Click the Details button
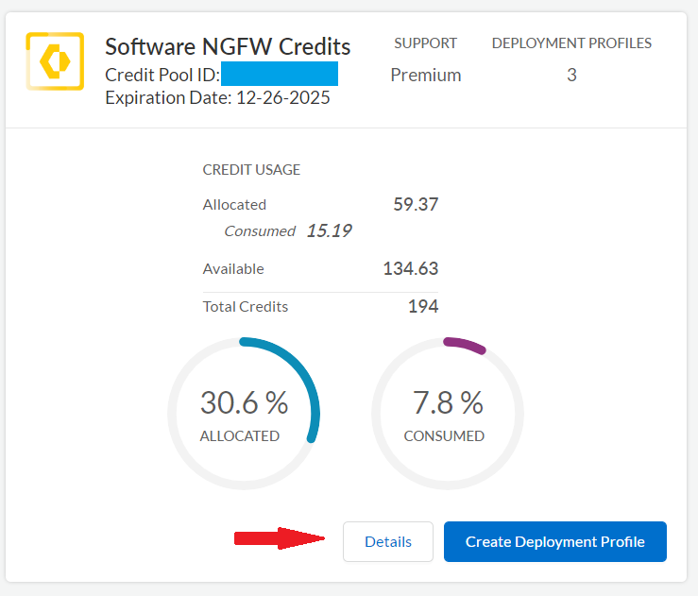Screen dimensions: 698x596 (388, 542)
